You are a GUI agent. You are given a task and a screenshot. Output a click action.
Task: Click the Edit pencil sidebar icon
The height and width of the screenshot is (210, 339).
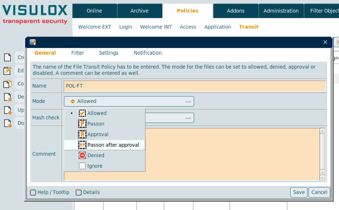[7, 71]
